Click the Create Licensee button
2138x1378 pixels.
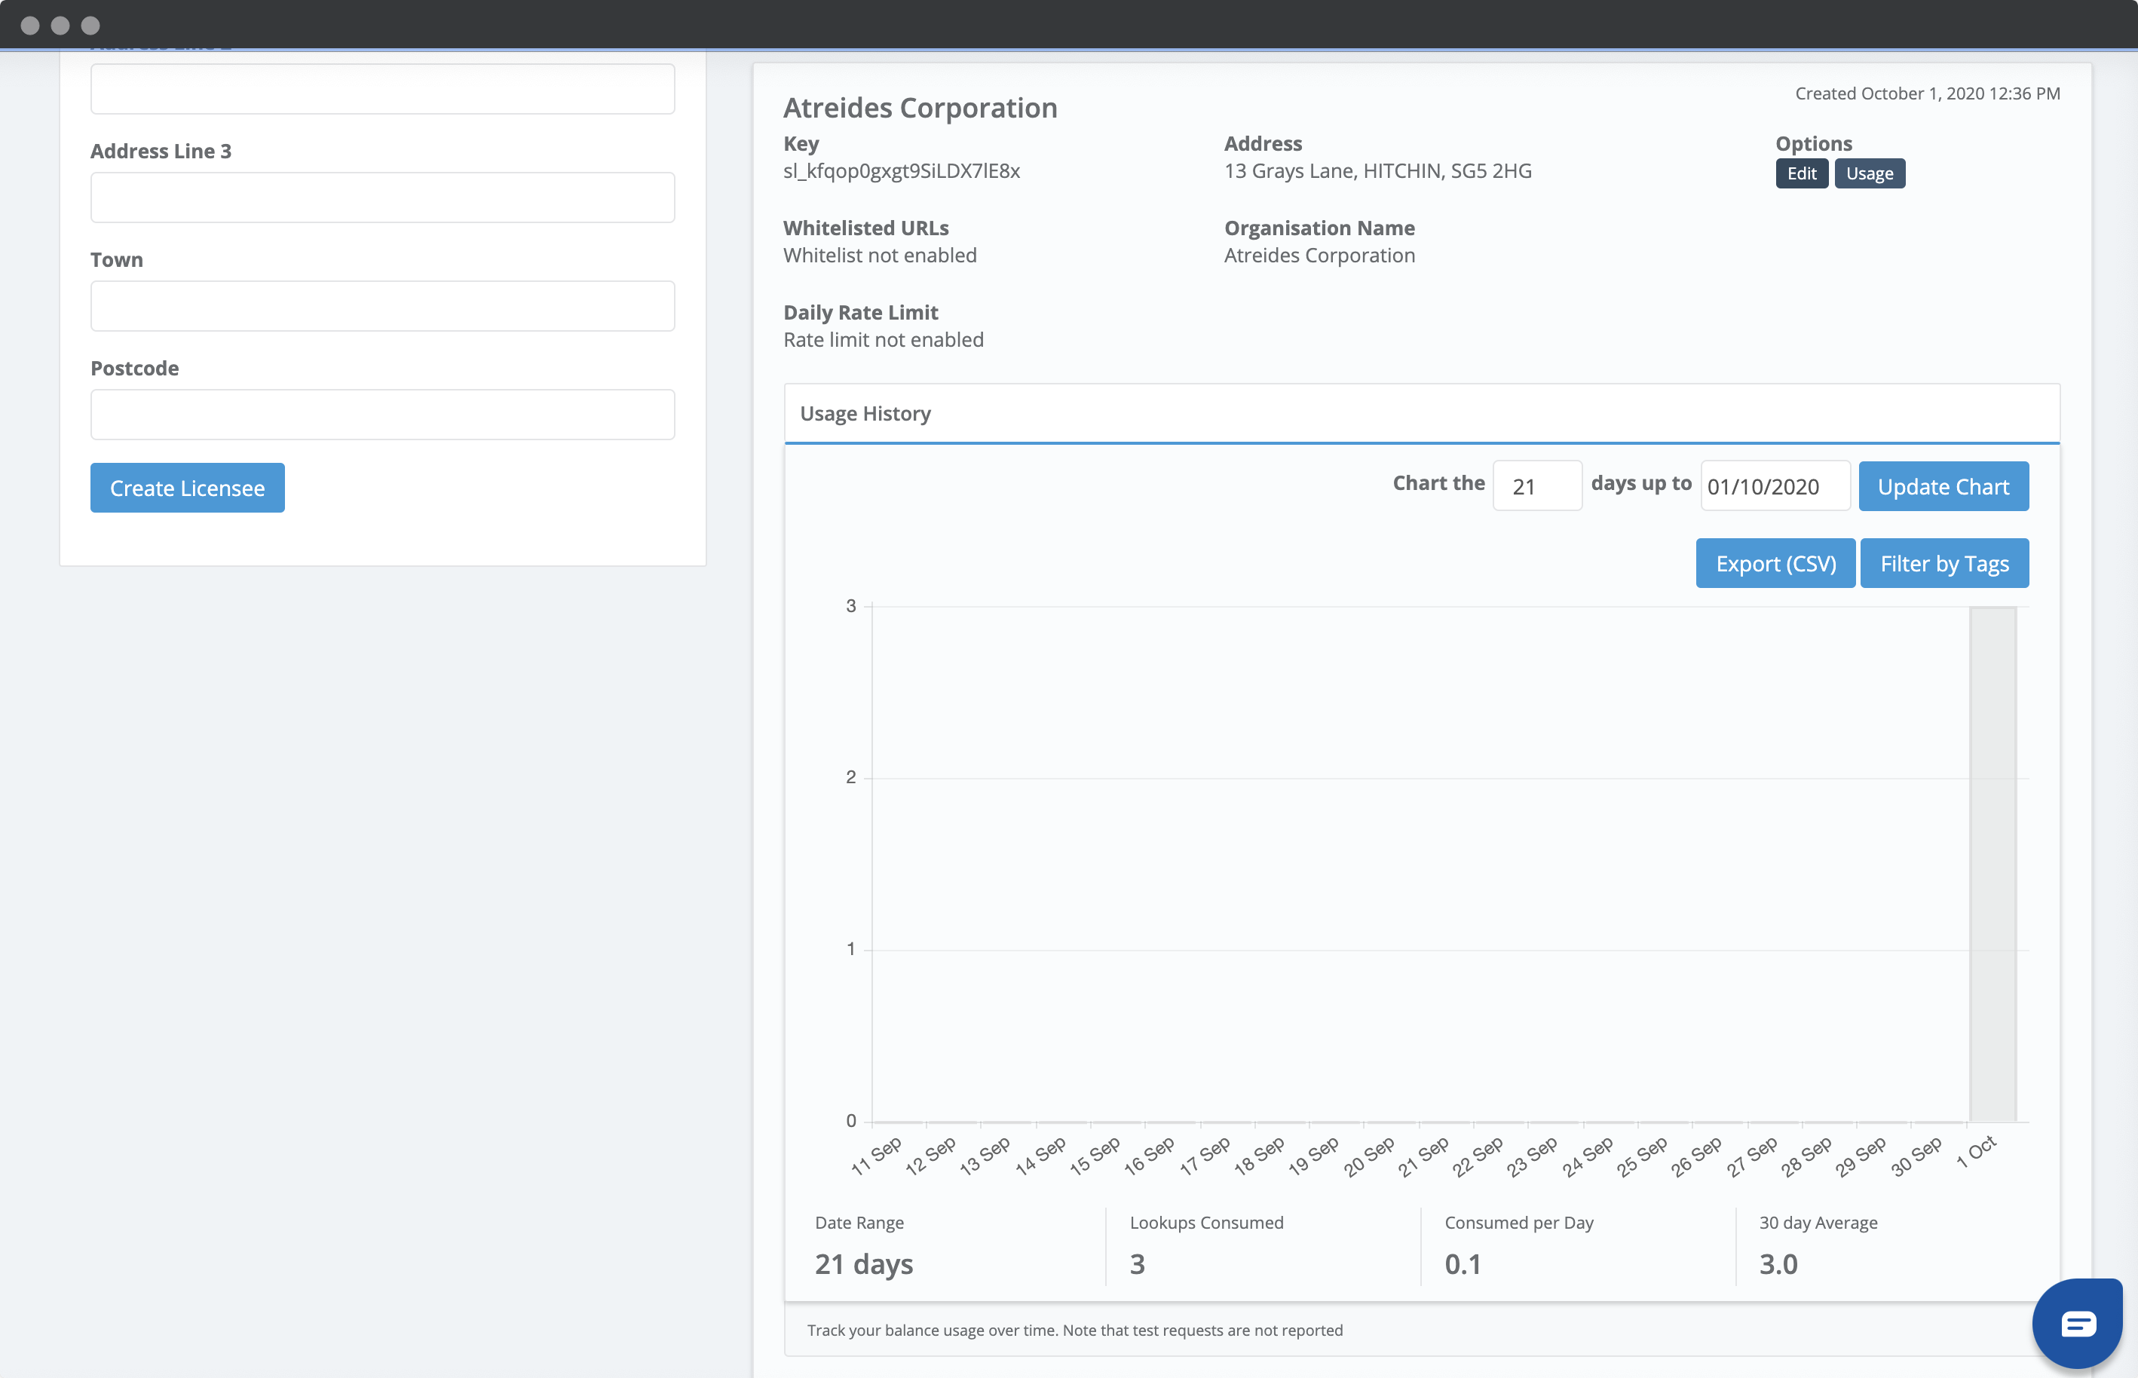click(187, 488)
